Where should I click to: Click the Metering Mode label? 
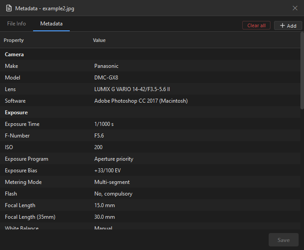23,182
